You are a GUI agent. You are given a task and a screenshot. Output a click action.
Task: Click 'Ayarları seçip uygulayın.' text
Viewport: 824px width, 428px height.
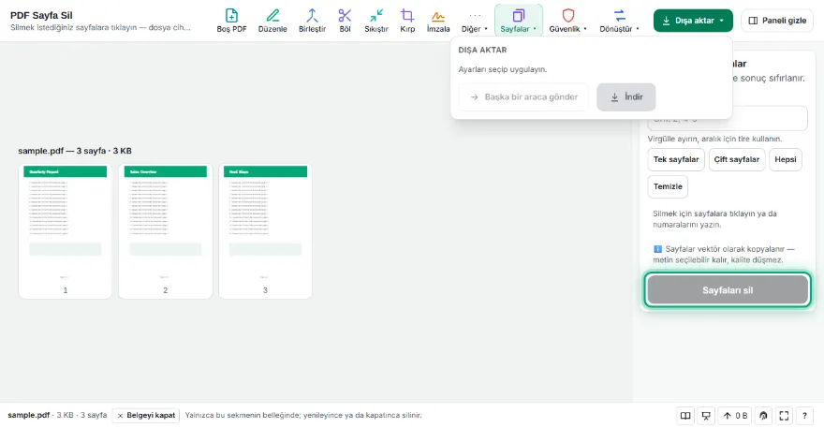point(503,69)
